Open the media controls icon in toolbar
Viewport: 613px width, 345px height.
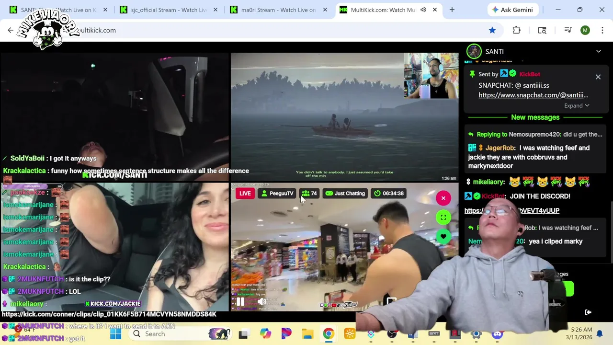coord(568,30)
